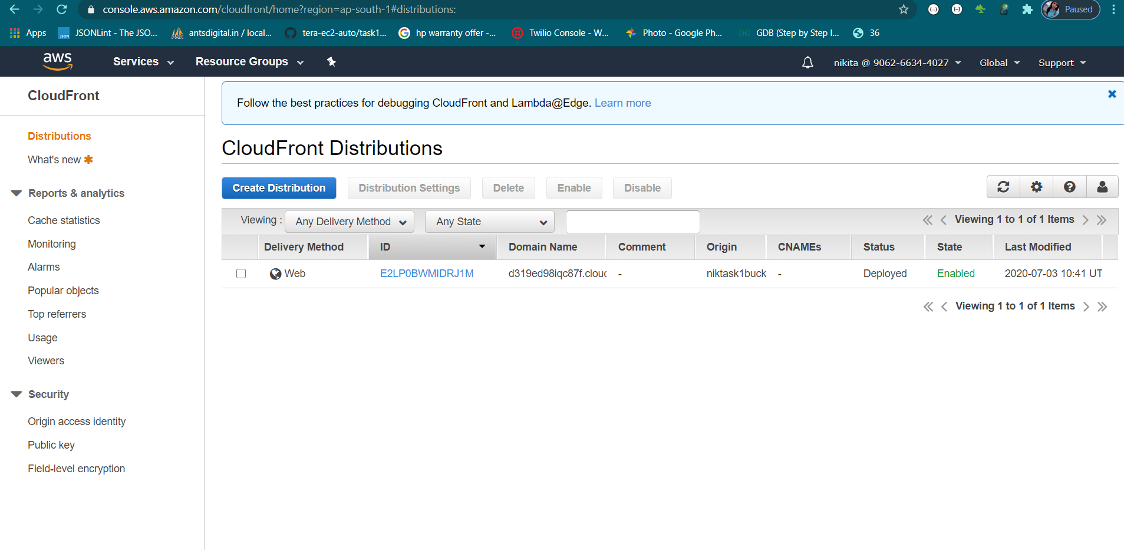The image size is (1124, 550).
Task: Reload the page with browser refresh icon
Action: coord(61,9)
